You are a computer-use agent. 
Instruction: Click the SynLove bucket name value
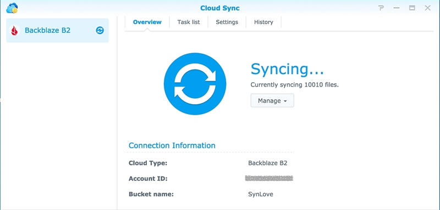pos(260,194)
